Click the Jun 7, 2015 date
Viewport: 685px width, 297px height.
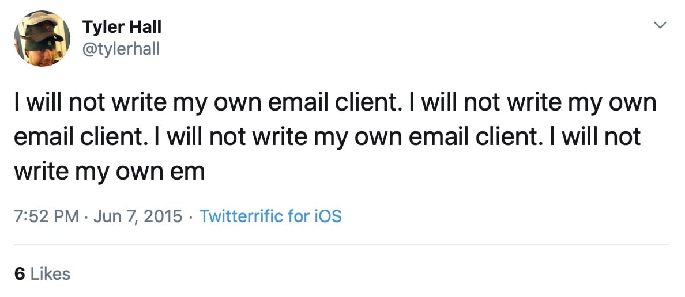pyautogui.click(x=137, y=216)
